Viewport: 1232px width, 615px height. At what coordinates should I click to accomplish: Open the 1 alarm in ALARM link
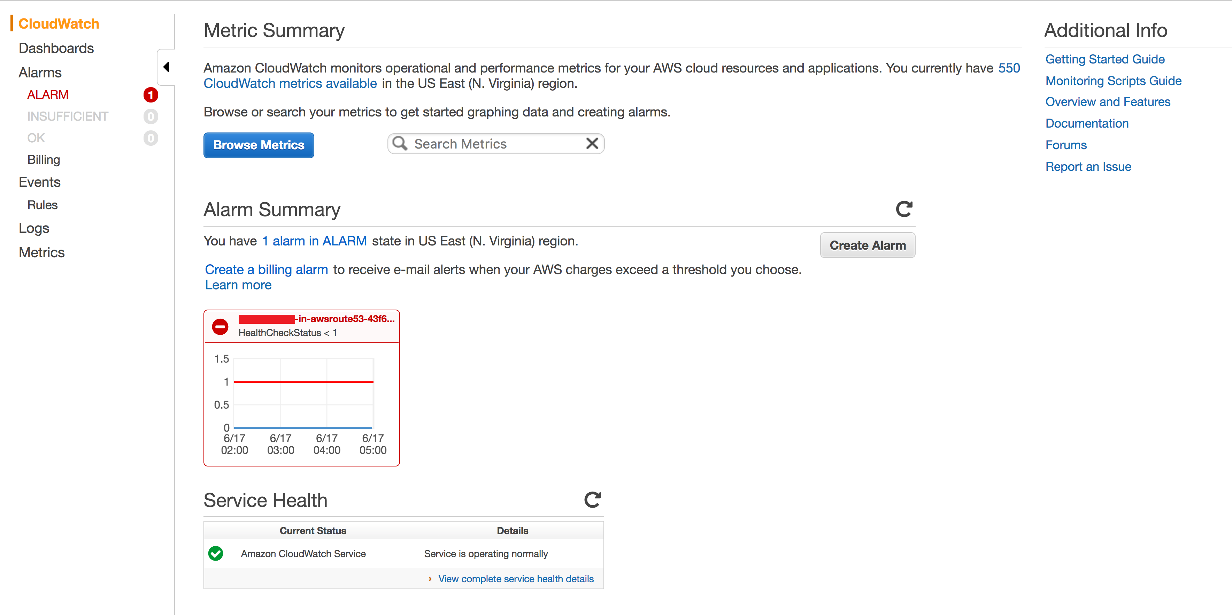pos(314,241)
